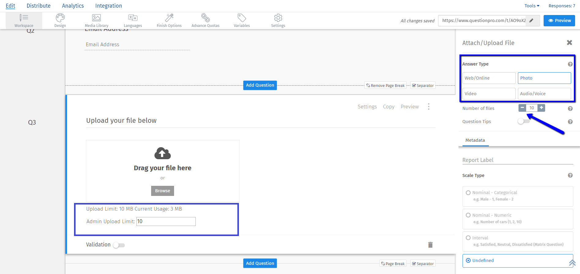Click Add Question below Q3

point(260,263)
